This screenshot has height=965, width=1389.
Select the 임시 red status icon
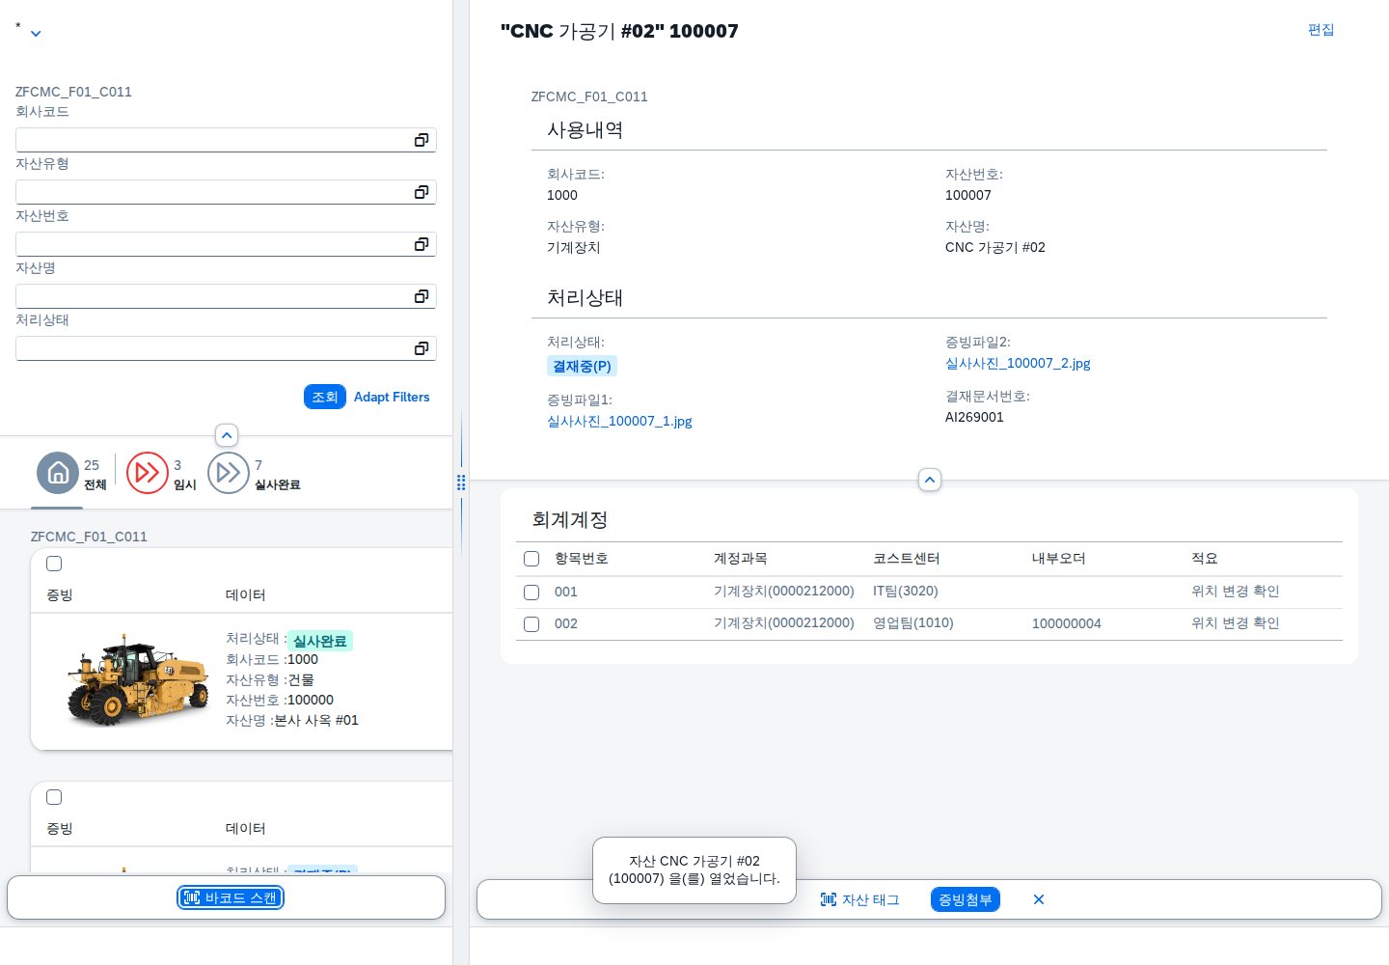[x=148, y=473]
